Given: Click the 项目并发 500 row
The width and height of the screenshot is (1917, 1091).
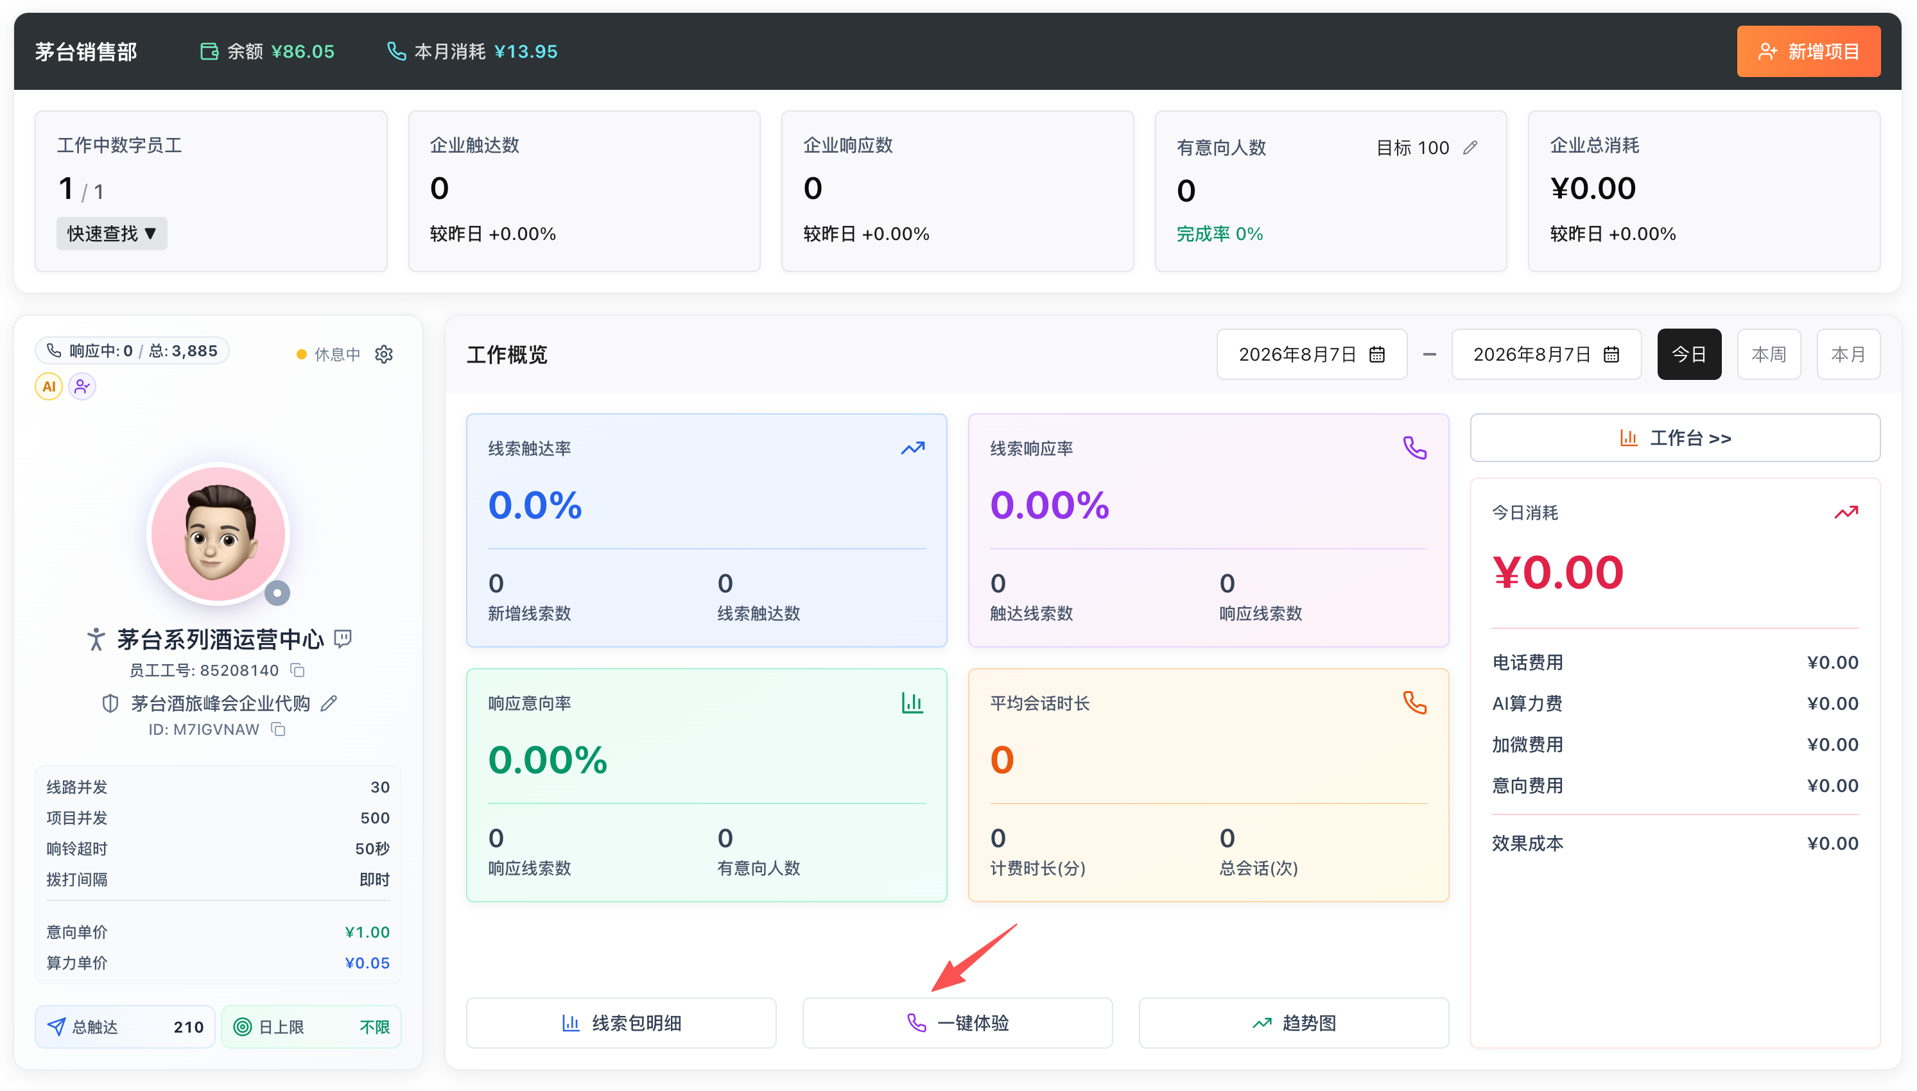Looking at the screenshot, I should point(218,818).
